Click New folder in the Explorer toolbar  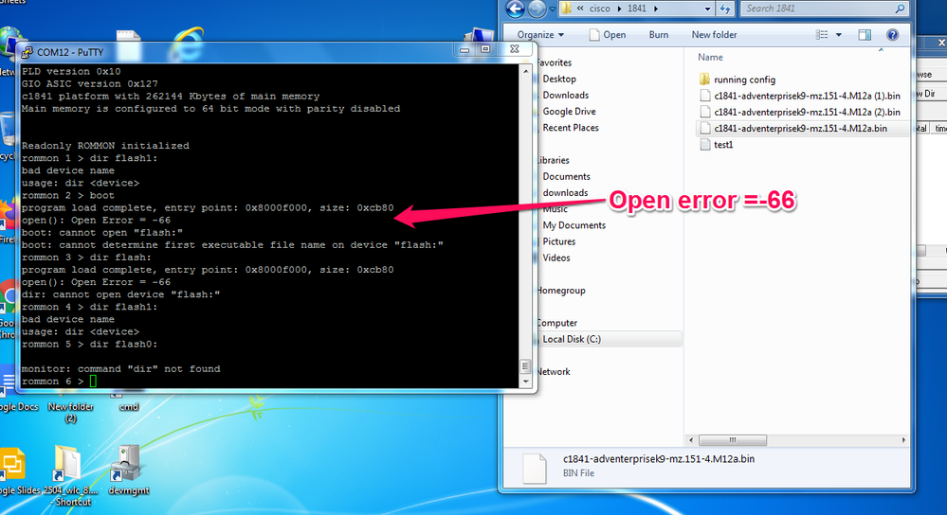714,35
